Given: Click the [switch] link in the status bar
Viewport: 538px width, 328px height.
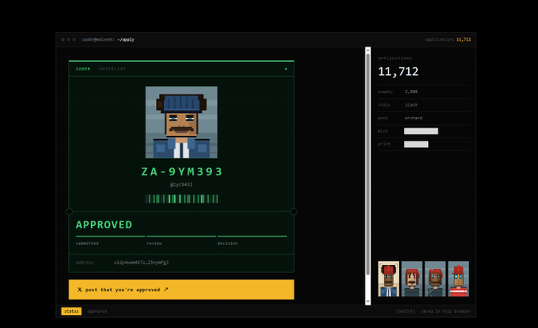Looking at the screenshot, I should tap(405, 311).
